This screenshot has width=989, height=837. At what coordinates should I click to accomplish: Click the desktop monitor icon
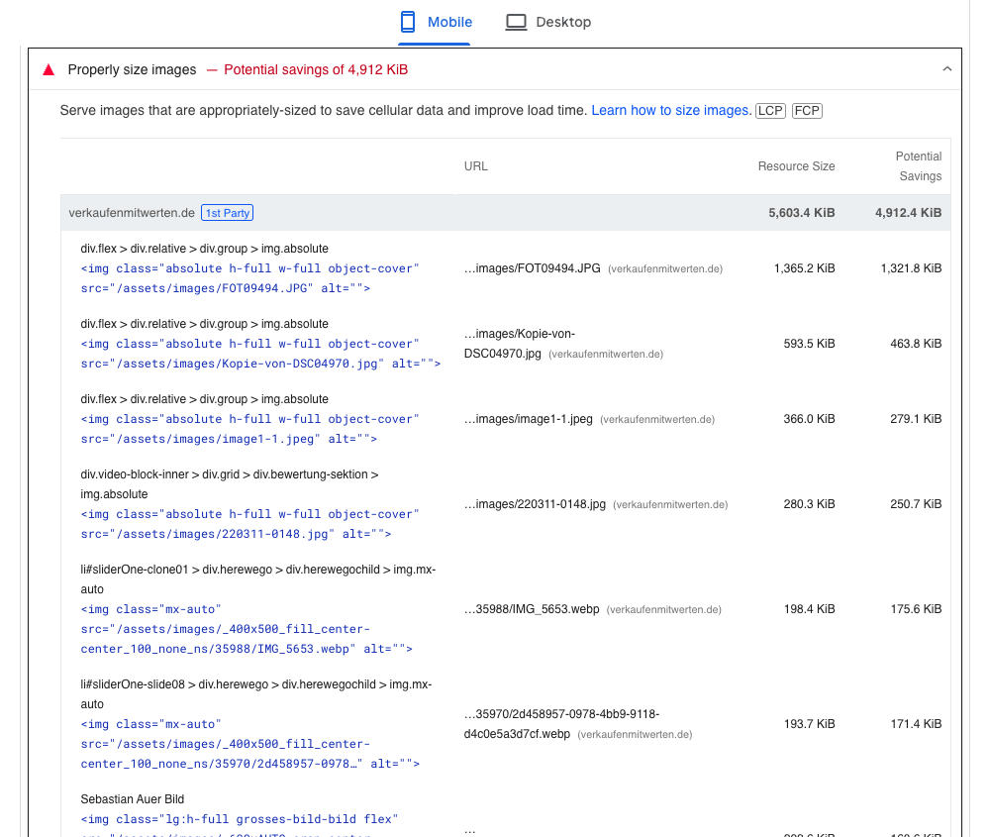point(516,22)
